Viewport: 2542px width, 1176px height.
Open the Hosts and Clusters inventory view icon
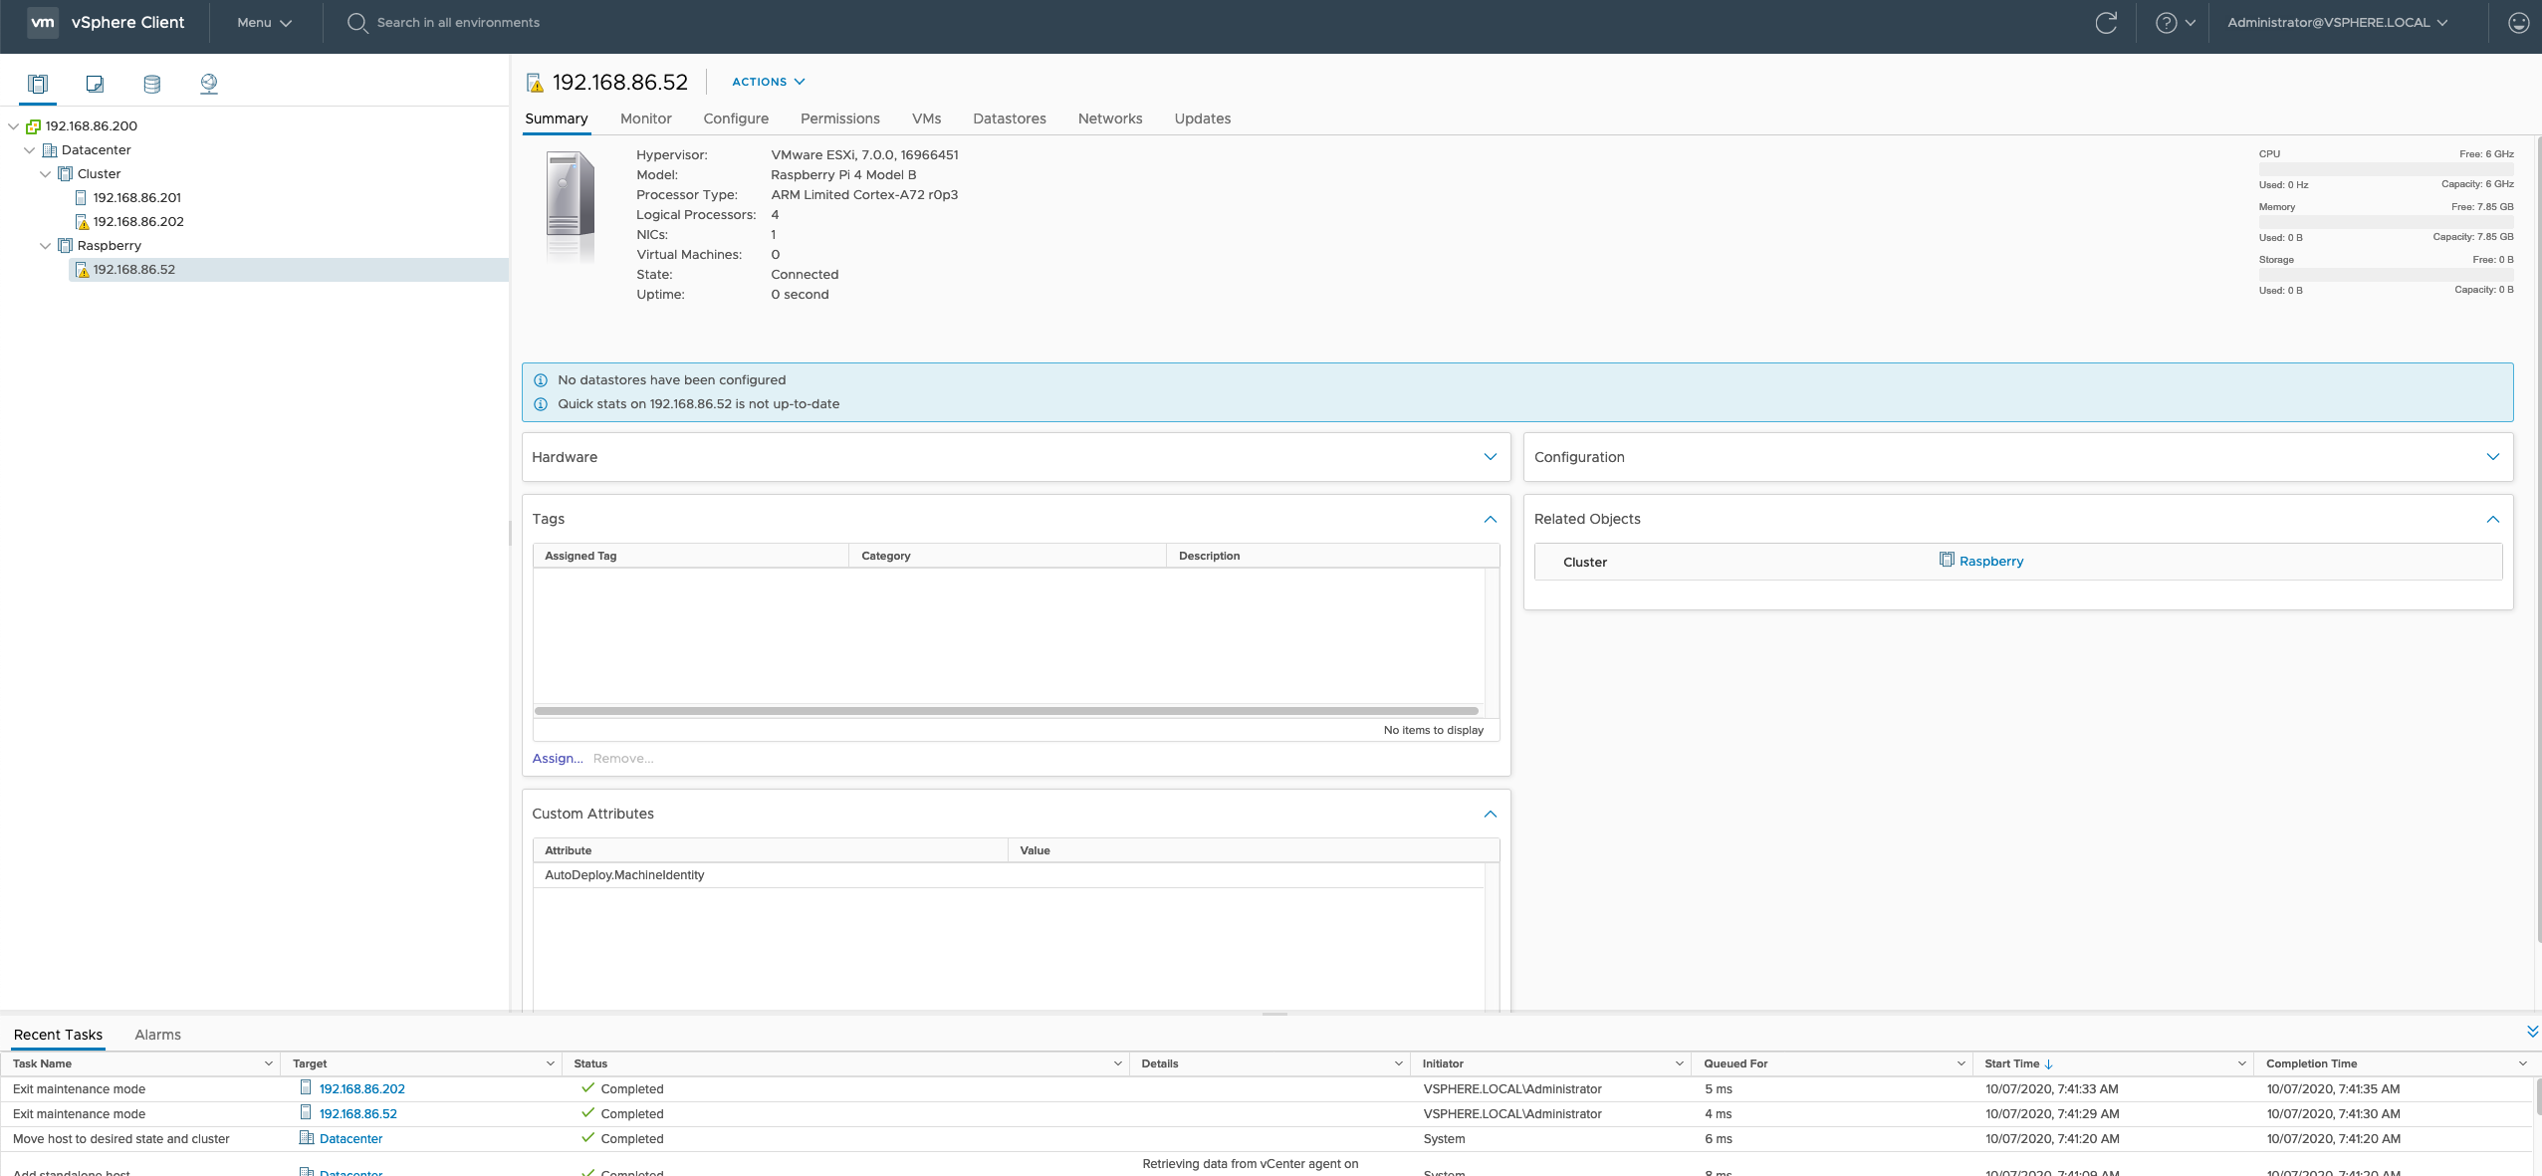tap(38, 84)
